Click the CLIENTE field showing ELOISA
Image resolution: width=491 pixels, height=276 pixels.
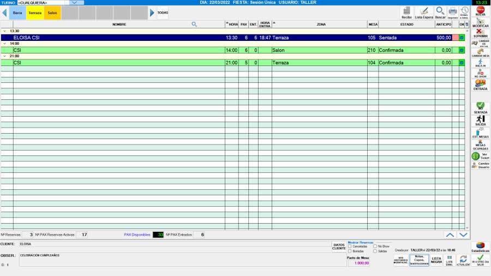point(175,244)
